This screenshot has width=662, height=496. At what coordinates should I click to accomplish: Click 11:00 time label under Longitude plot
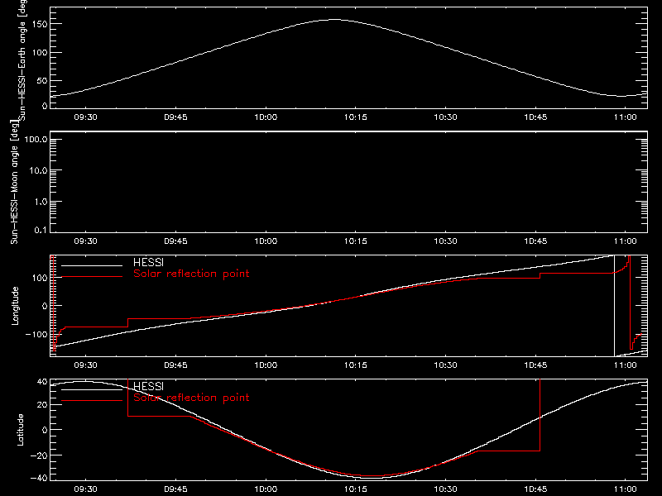(x=626, y=365)
